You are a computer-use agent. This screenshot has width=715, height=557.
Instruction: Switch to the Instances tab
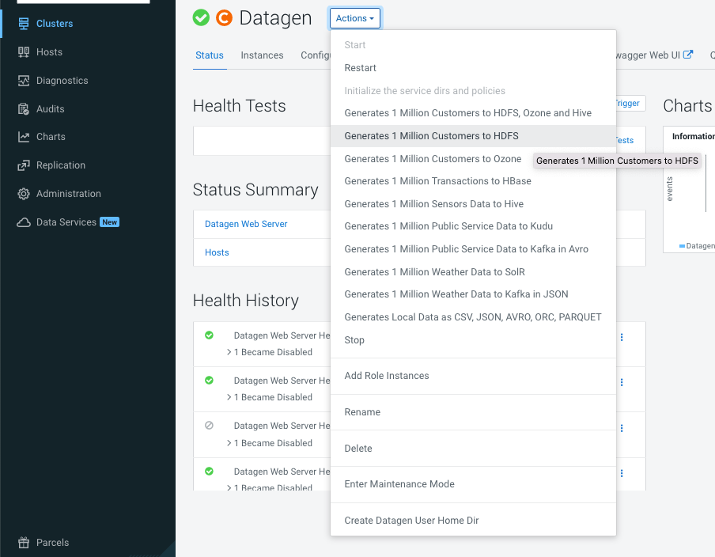pyautogui.click(x=262, y=55)
